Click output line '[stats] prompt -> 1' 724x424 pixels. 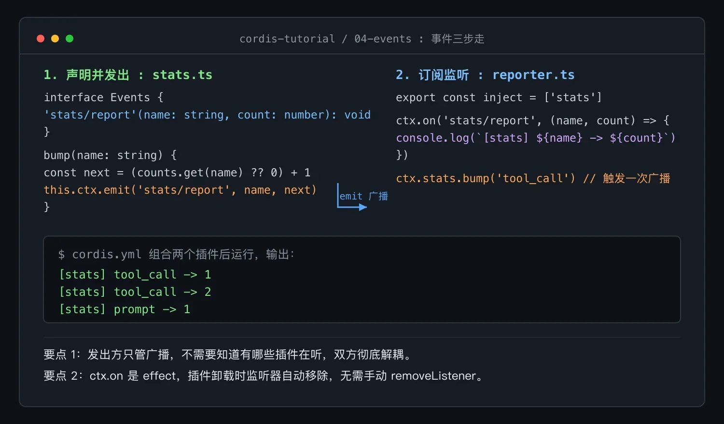pos(125,309)
